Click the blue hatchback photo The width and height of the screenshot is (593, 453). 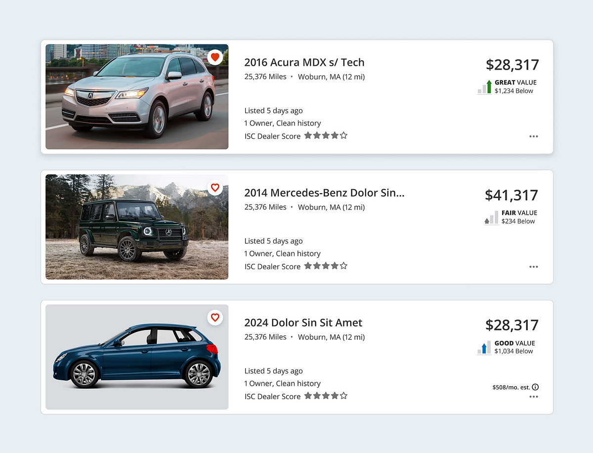(x=137, y=357)
